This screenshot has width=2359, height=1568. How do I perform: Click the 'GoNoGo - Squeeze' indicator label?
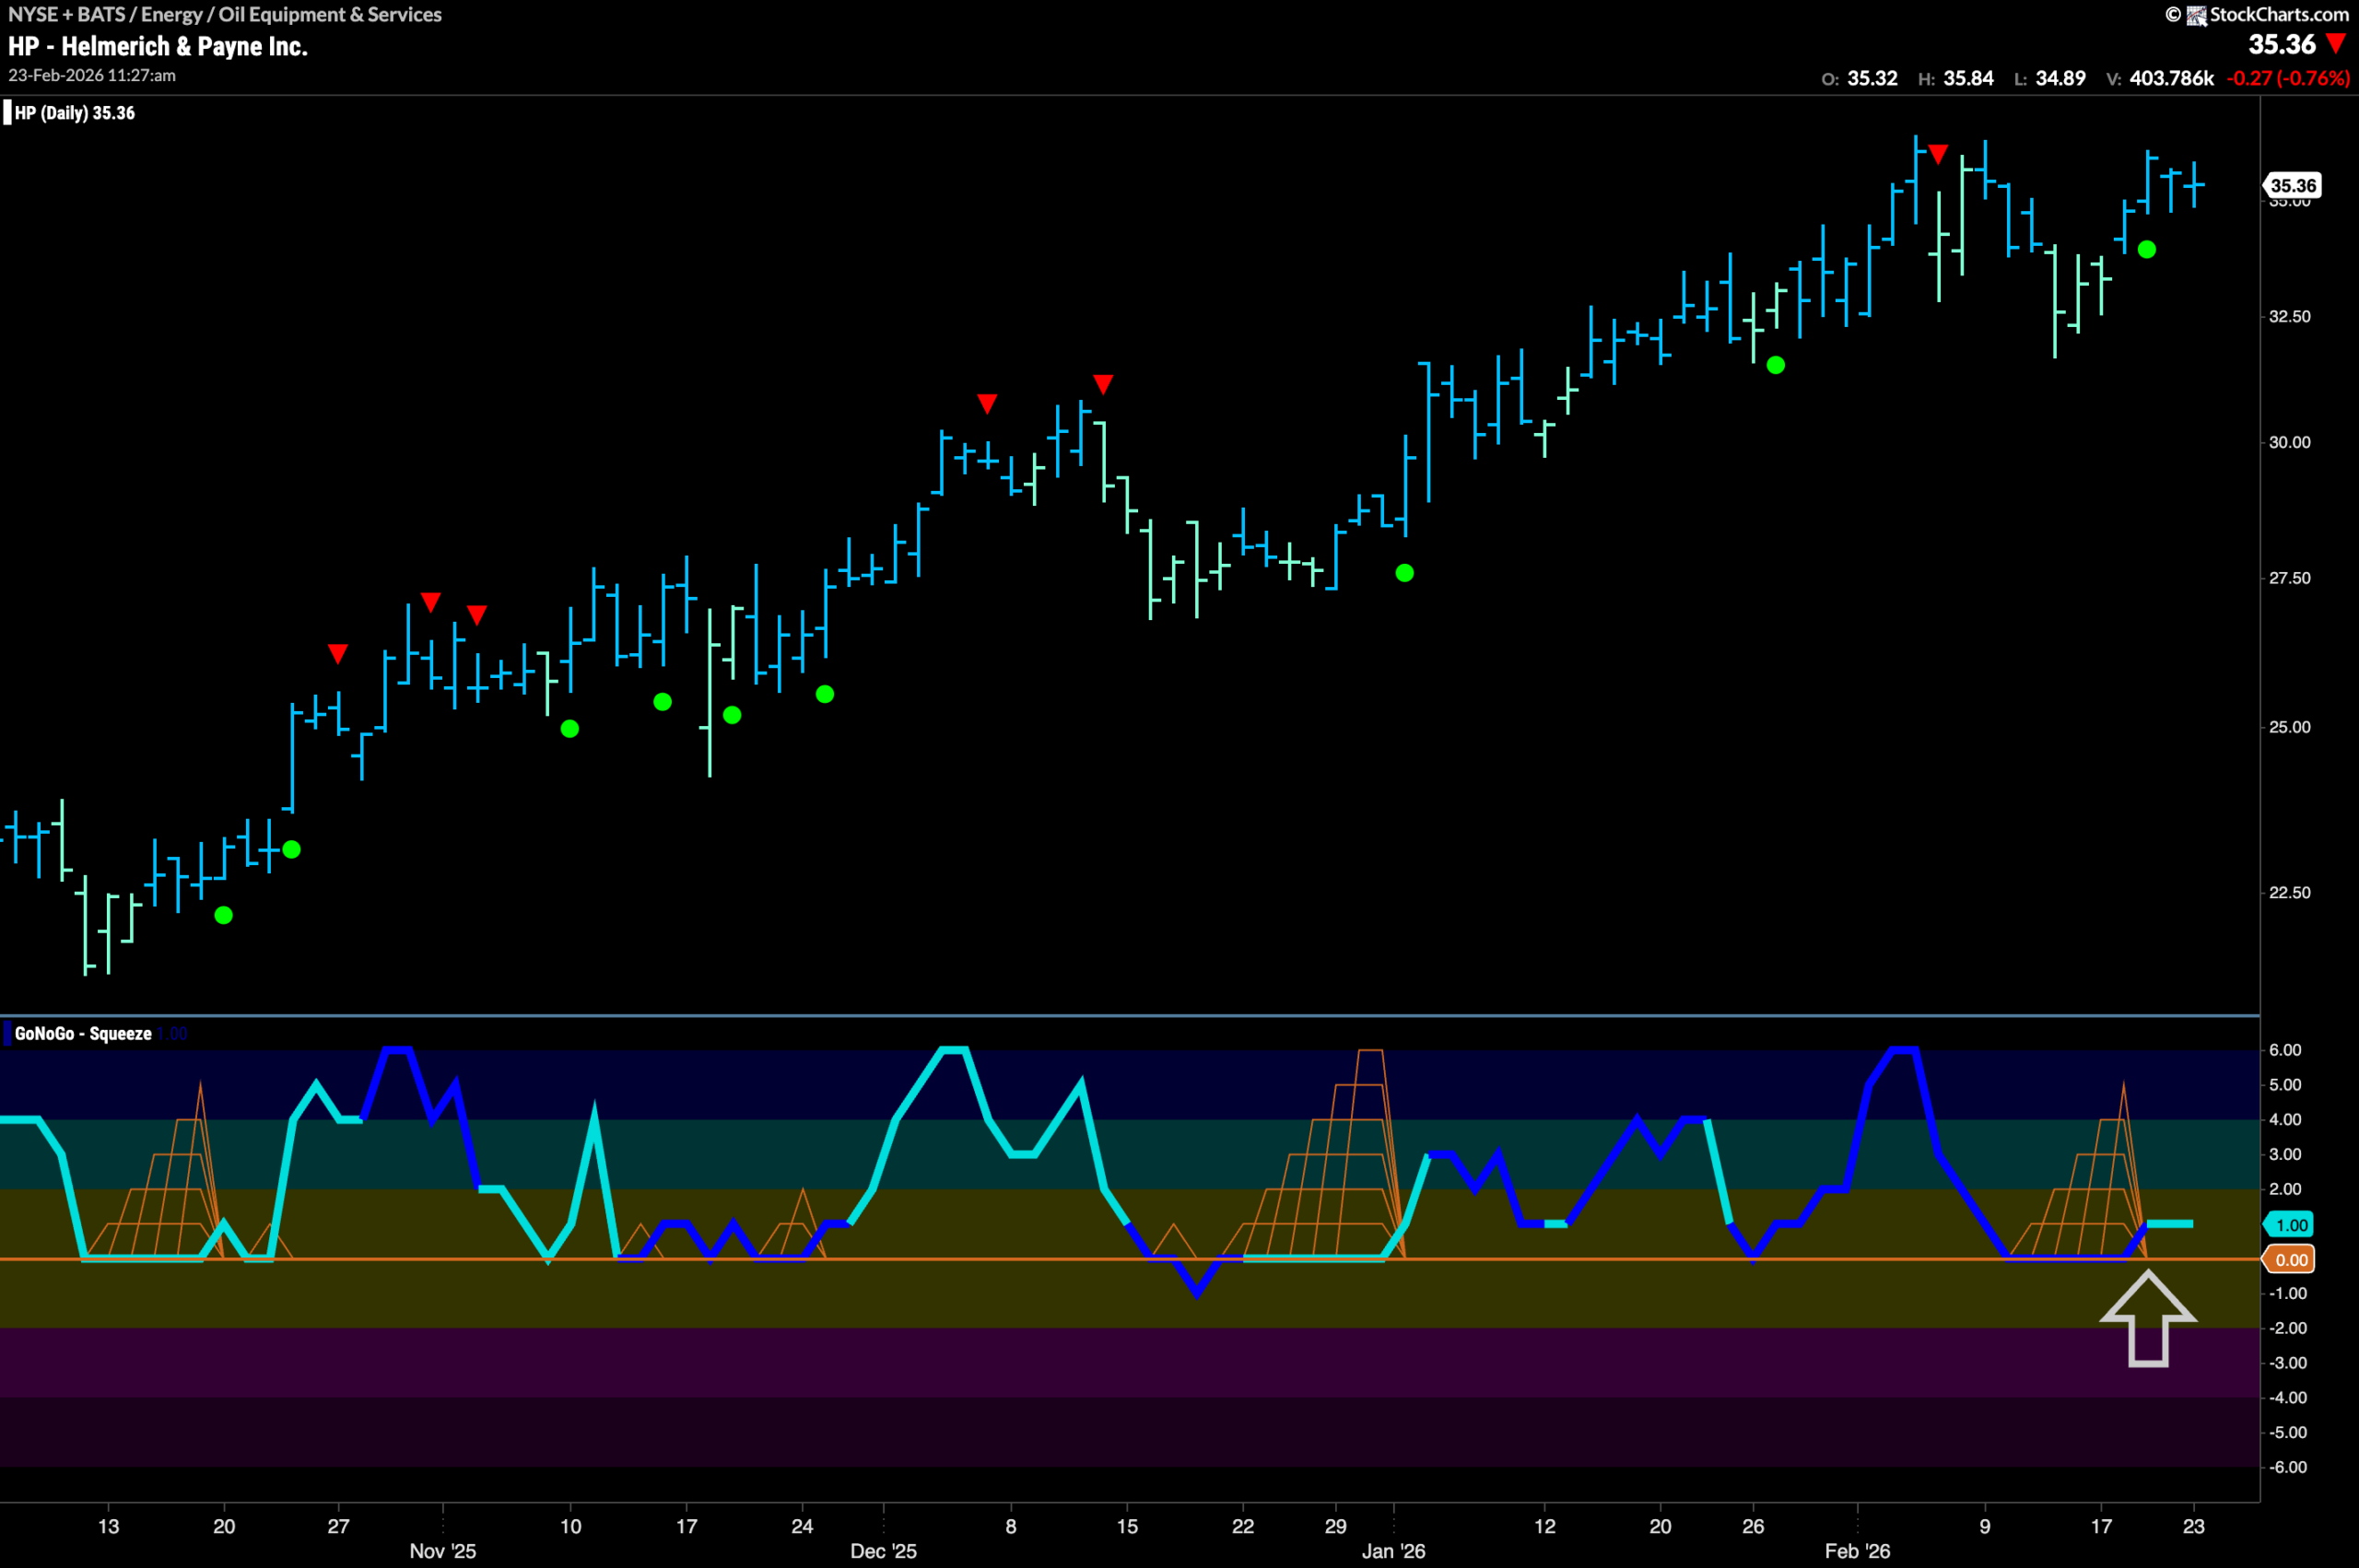point(83,1034)
